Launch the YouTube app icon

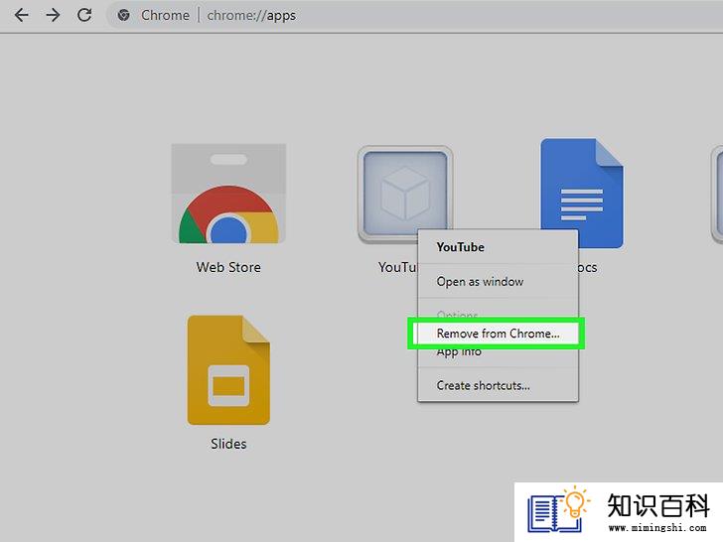[405, 194]
